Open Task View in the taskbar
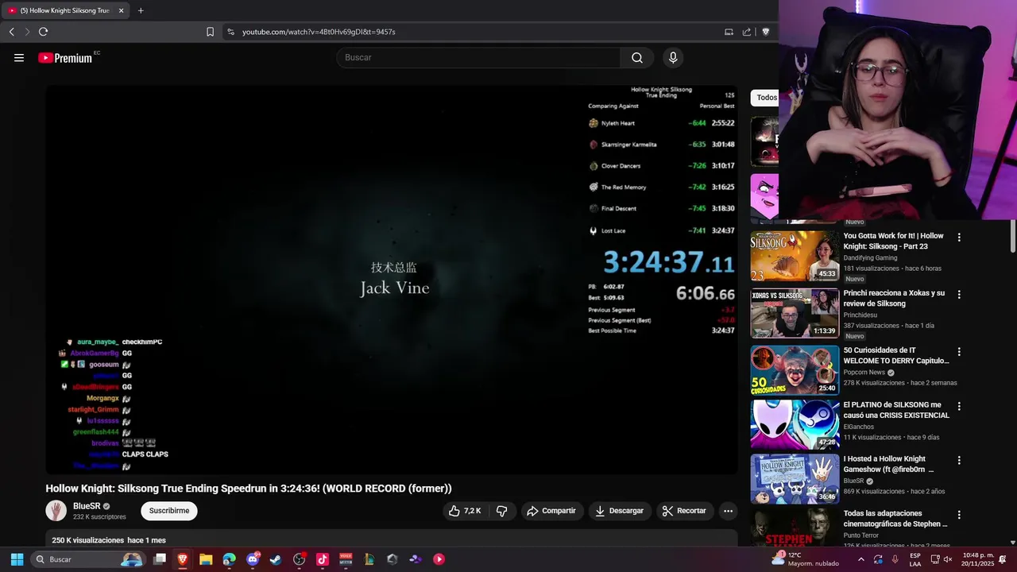This screenshot has height=572, width=1017. tap(160, 559)
